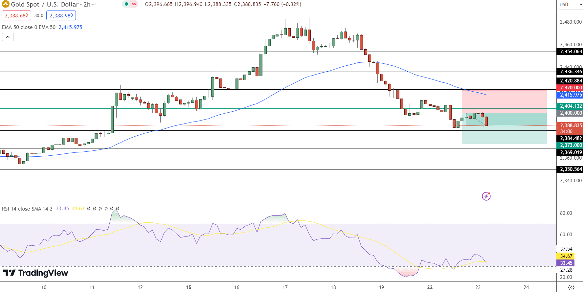The height and width of the screenshot is (292, 583).
Task: Click the 2,384.482 price level label
Action: pyautogui.click(x=570, y=138)
